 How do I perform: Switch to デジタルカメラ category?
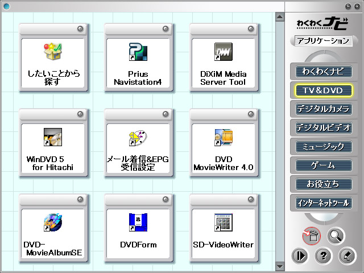(324, 109)
